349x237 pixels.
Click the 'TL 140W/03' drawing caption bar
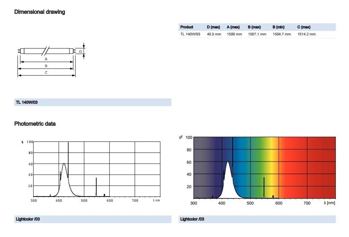point(93,102)
